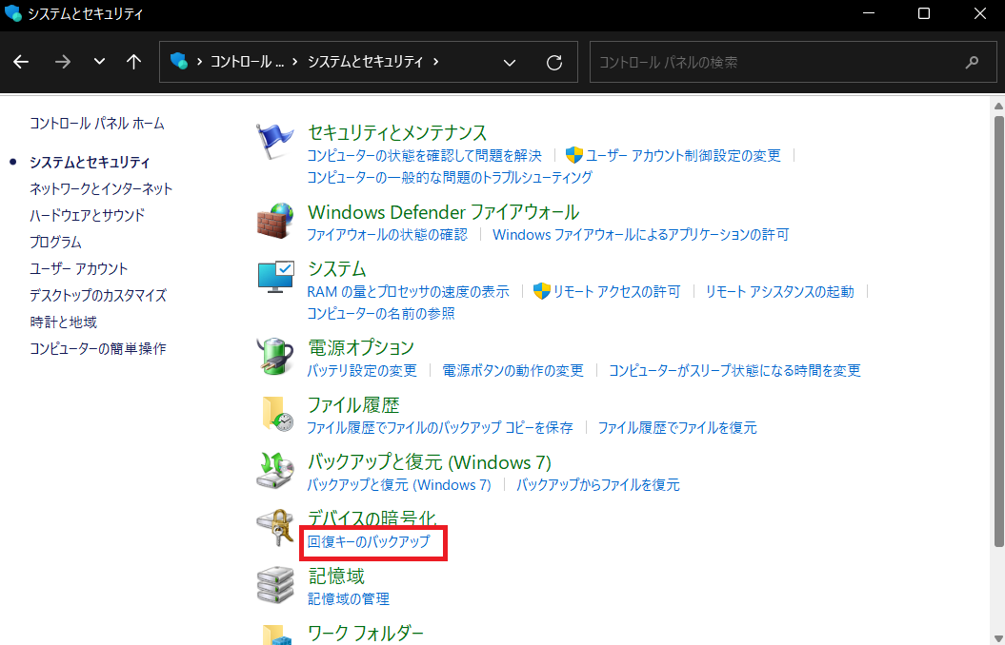Click the stacked drives Storage Spaces icon

pos(275,585)
